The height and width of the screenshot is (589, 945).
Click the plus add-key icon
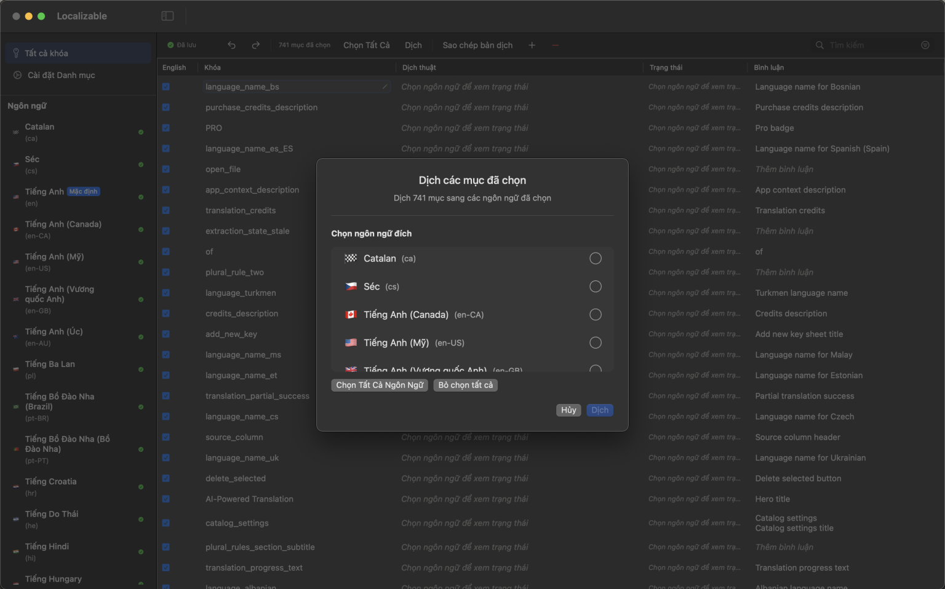point(532,45)
